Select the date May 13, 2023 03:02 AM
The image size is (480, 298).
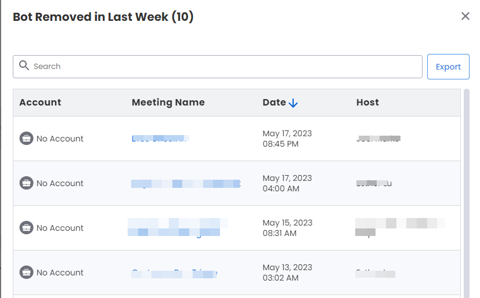pos(287,272)
